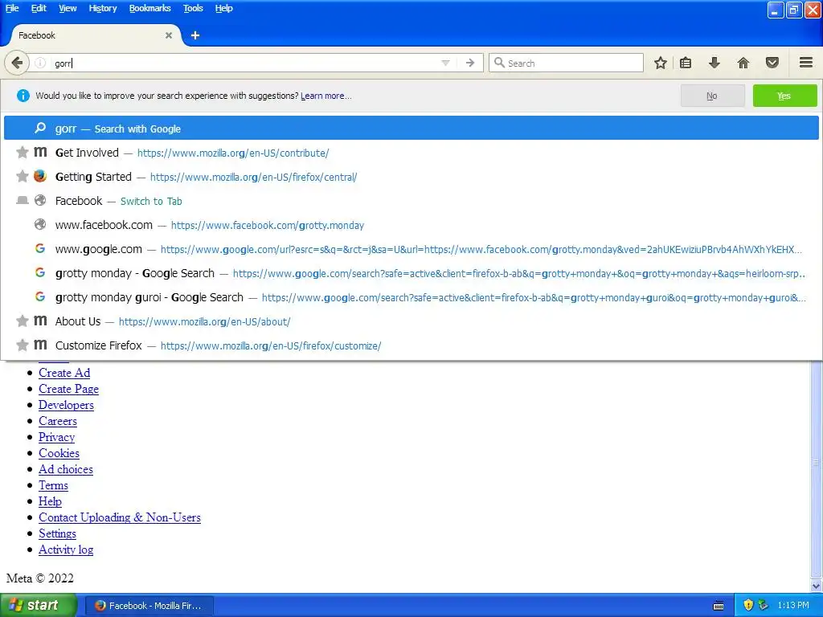This screenshot has height=617, width=823.
Task: Open the Edit menu
Action: point(39,8)
